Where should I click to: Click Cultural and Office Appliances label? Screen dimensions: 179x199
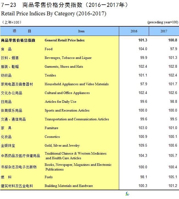67,93
